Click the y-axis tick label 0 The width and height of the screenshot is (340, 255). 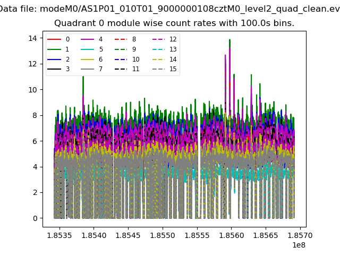[x=35, y=218]
